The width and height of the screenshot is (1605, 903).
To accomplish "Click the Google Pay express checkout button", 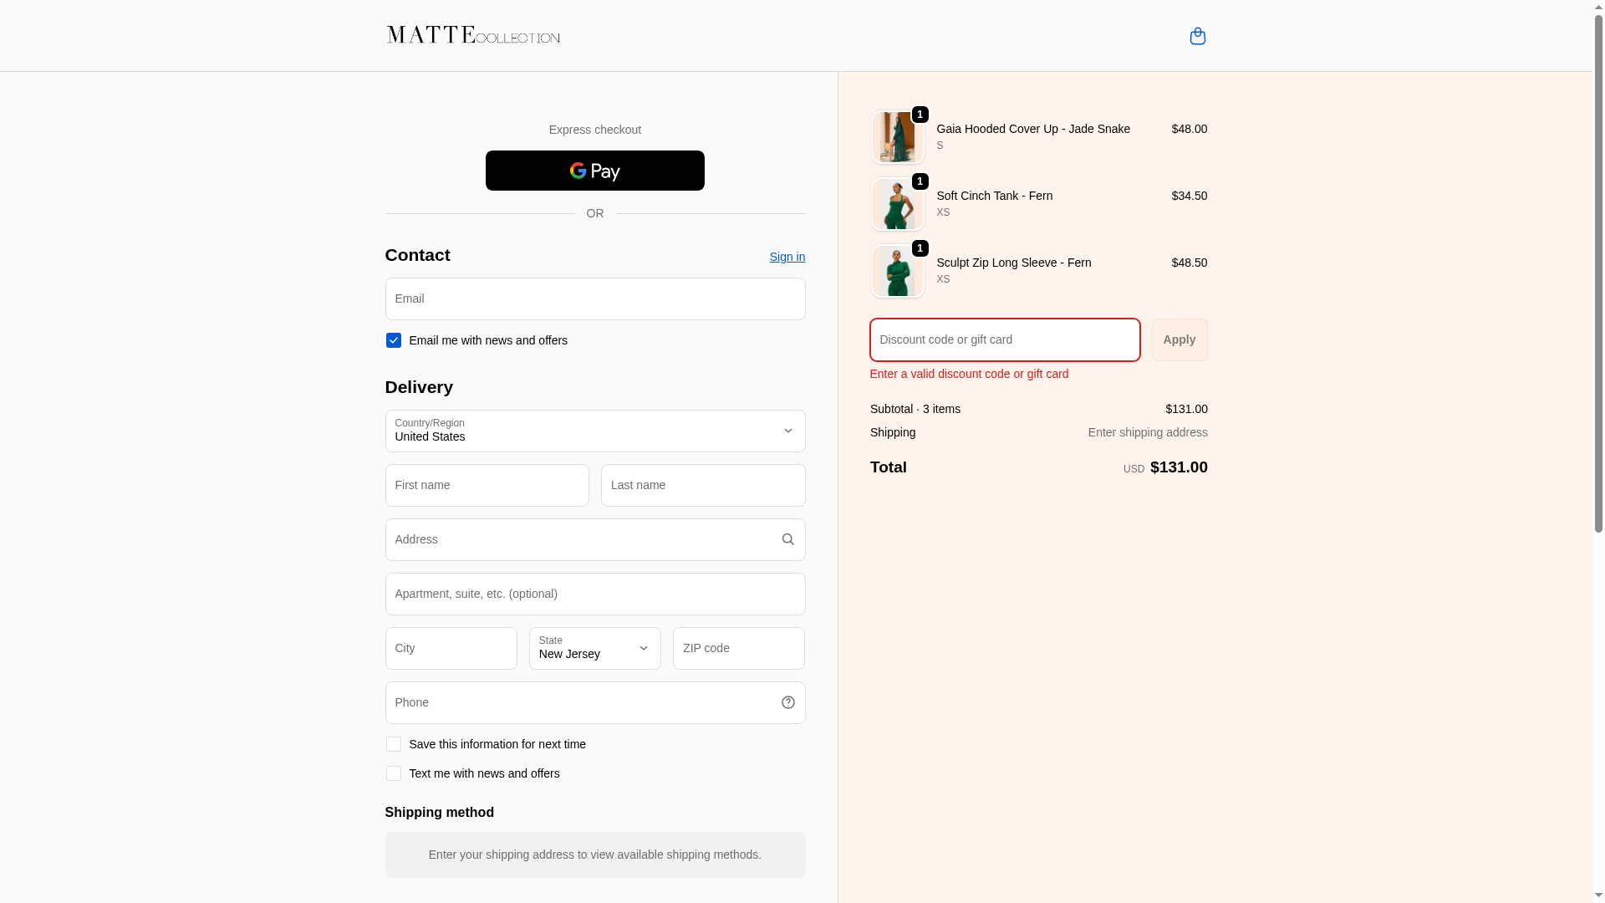I will (x=594, y=171).
